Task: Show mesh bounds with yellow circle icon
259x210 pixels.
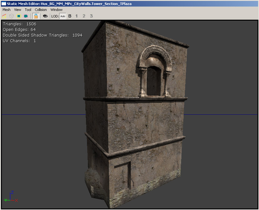Action: point(19,16)
